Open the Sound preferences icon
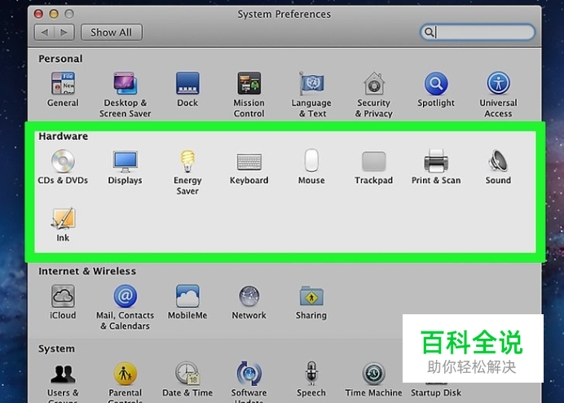 click(x=498, y=161)
